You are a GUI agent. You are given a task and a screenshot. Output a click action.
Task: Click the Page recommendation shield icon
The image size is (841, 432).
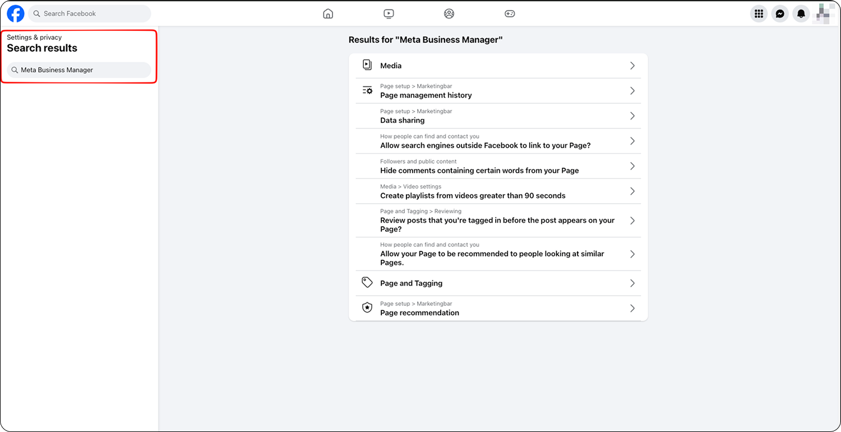(367, 308)
